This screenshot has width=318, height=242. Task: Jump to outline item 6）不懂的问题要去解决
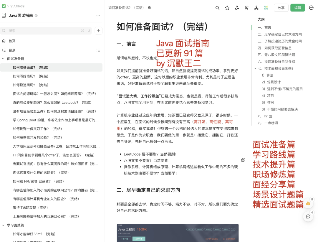click(x=280, y=109)
